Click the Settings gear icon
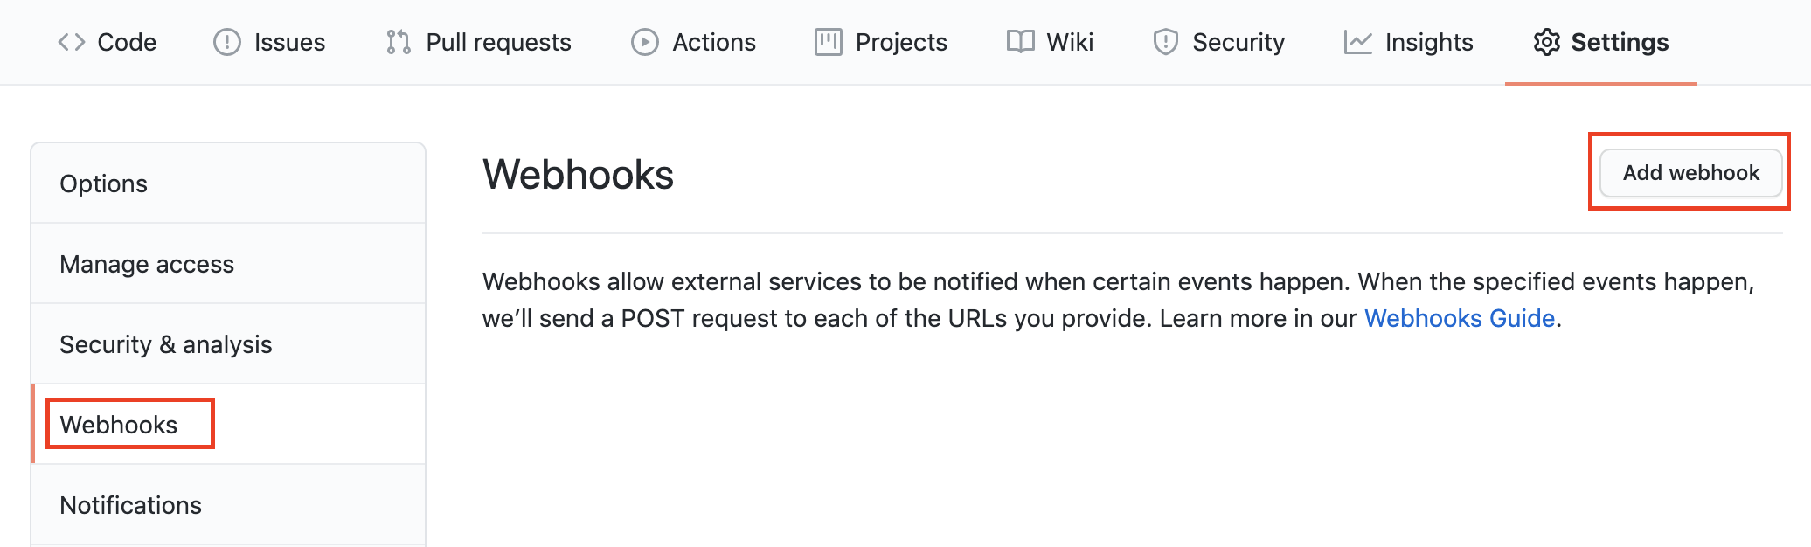Viewport: 1811px width, 547px height. pos(1546,42)
